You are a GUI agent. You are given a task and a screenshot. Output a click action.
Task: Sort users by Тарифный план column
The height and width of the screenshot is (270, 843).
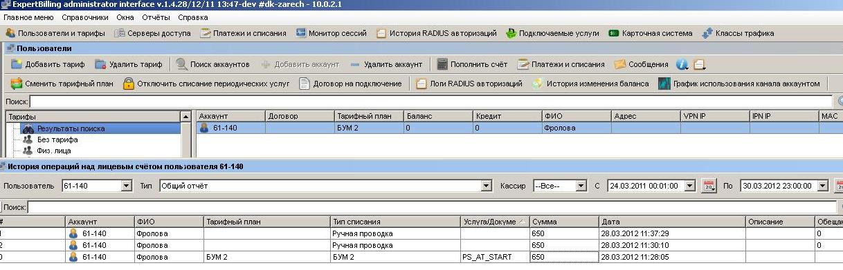click(369, 116)
